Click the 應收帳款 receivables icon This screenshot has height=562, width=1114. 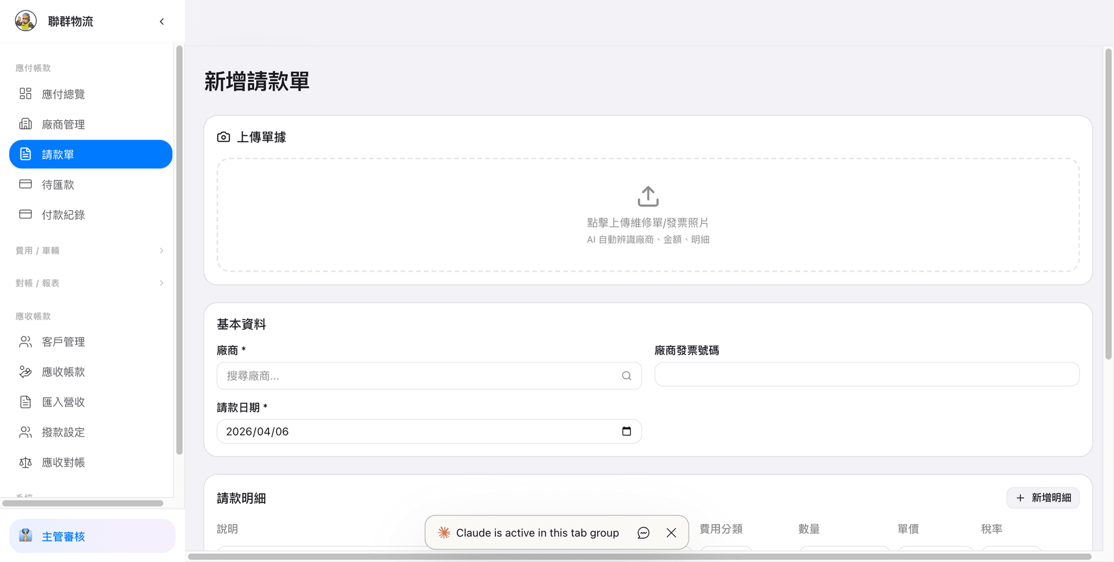pyautogui.click(x=25, y=372)
